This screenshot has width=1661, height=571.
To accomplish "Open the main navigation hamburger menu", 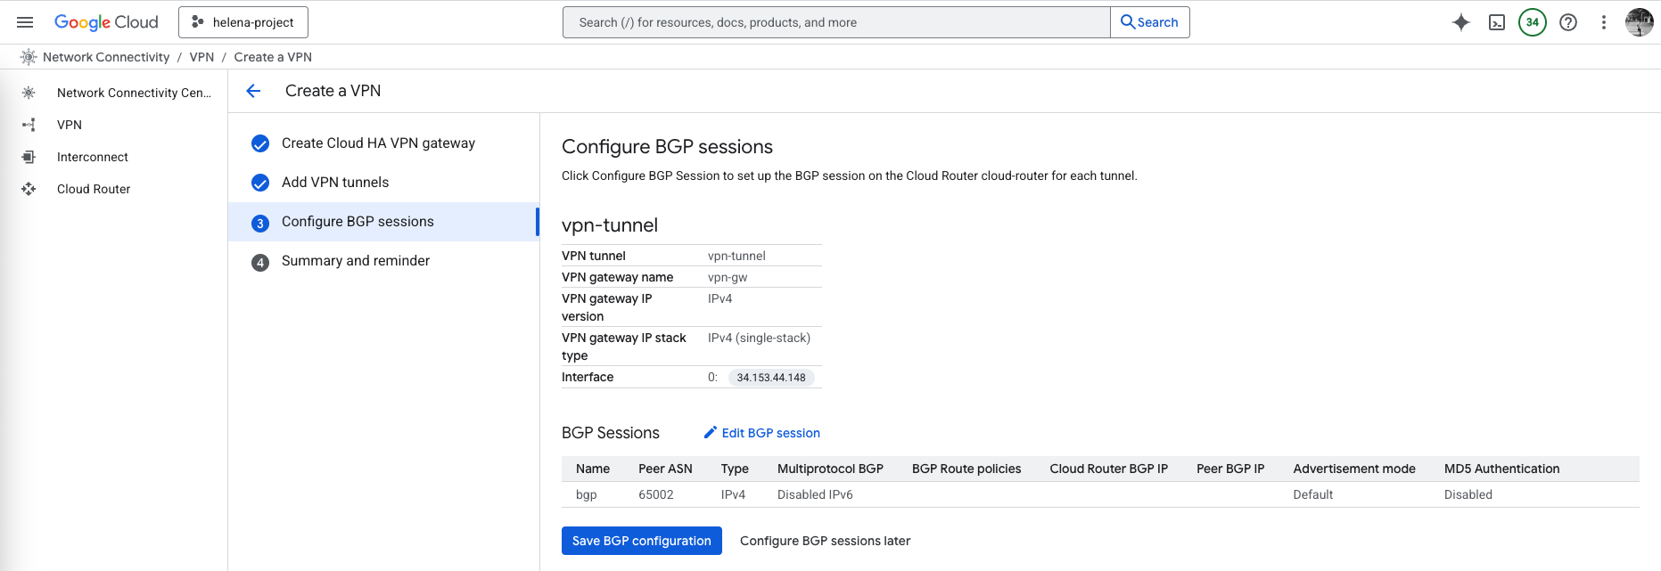I will pos(25,22).
